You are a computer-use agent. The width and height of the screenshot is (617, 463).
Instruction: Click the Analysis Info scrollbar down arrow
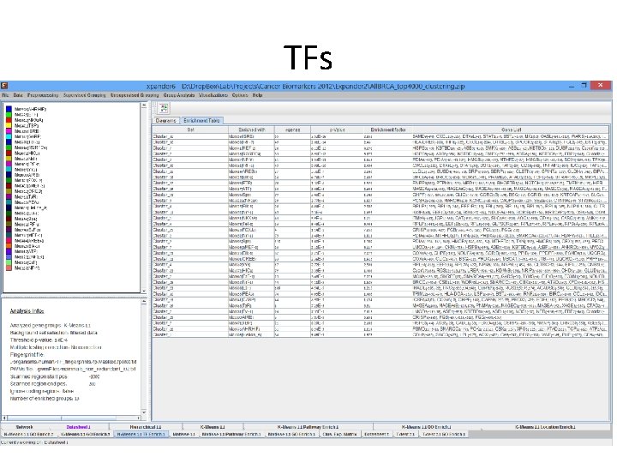[x=144, y=412]
